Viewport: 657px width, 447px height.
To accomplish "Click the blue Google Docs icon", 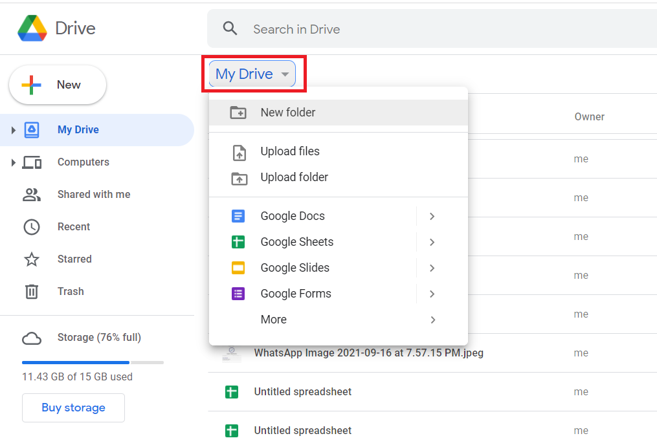I will click(238, 216).
